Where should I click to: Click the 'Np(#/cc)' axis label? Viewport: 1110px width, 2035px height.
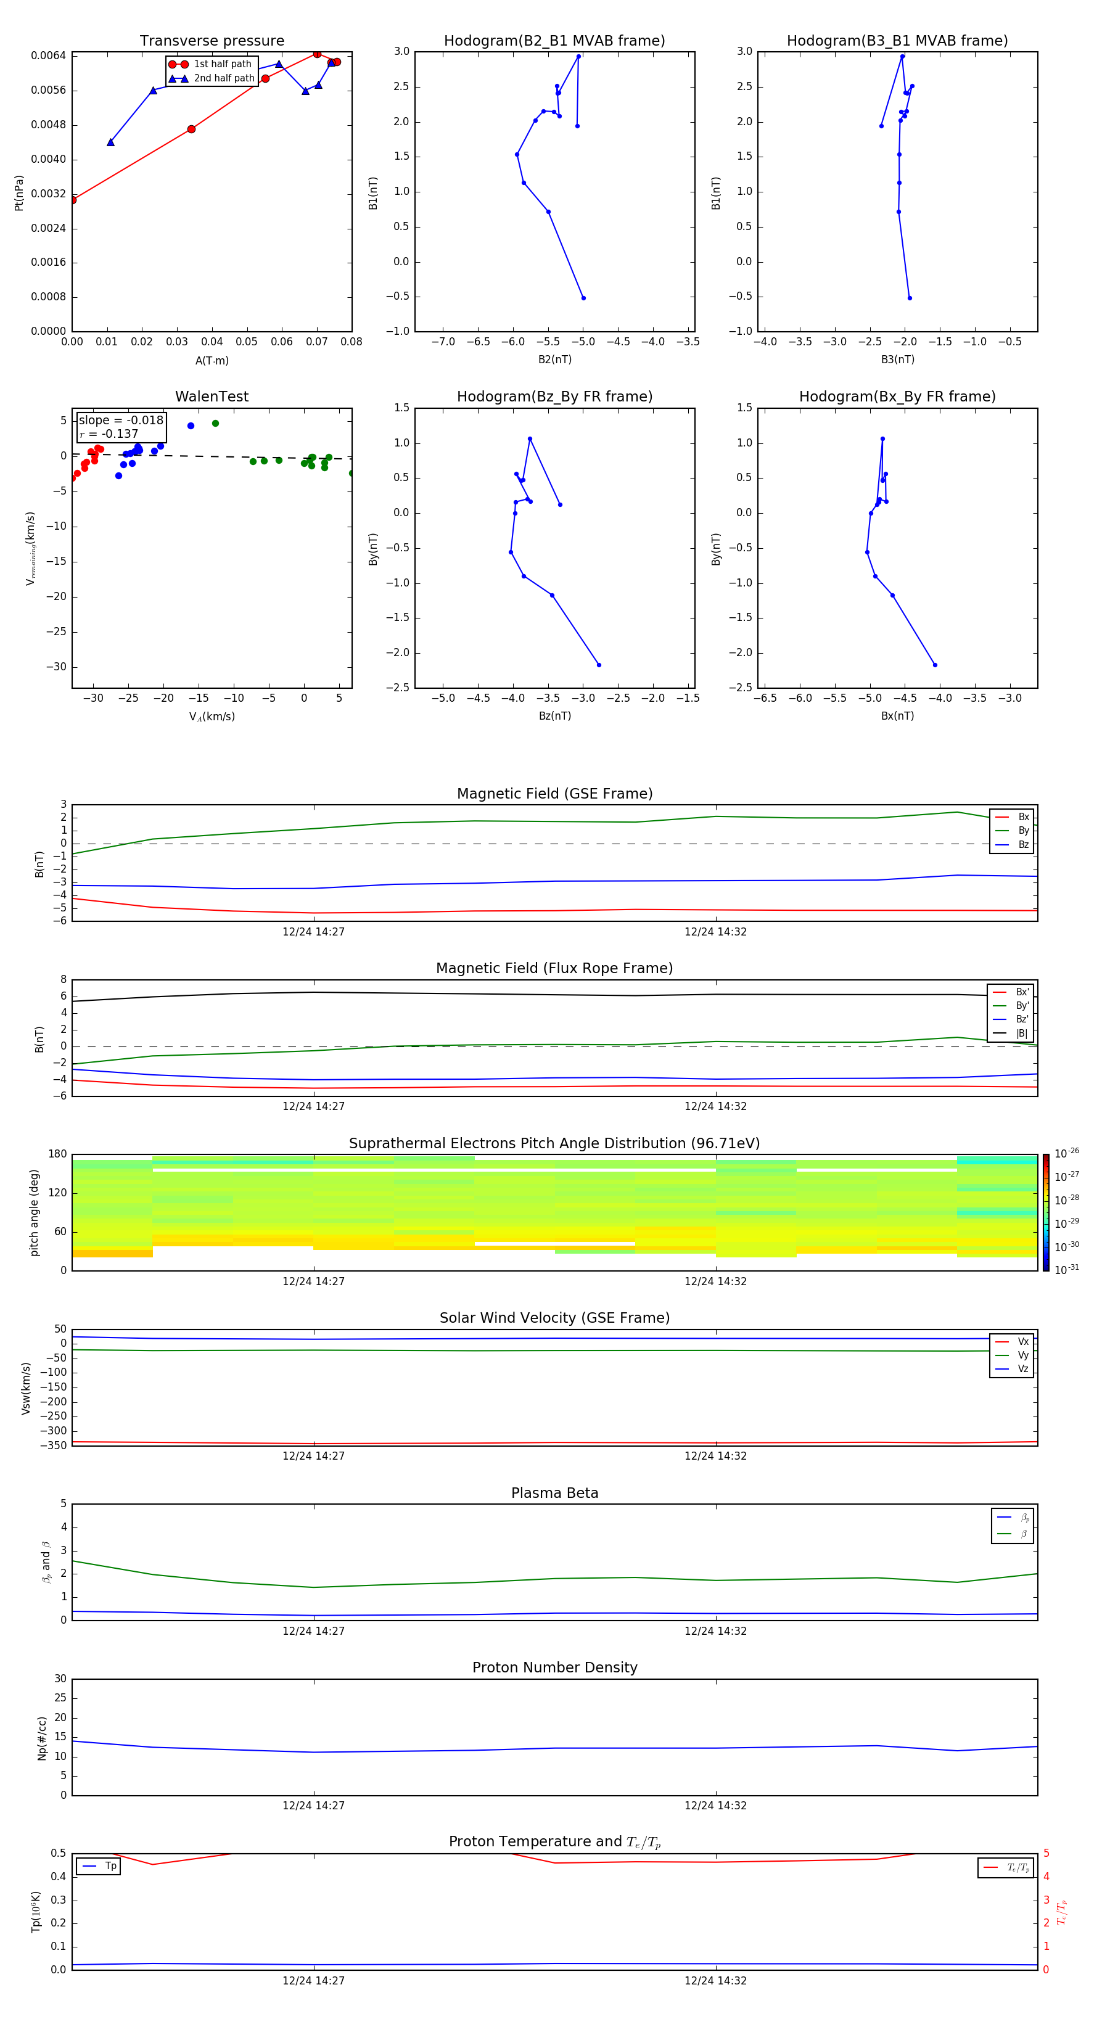tap(42, 1738)
